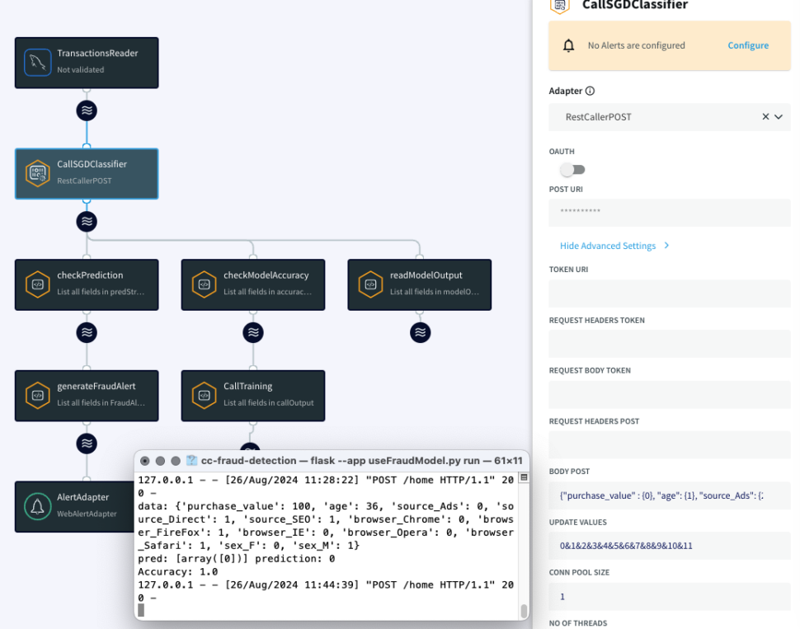Click the checkModelAccuracy node icon
Viewport: 800px width, 629px height.
coord(205,284)
